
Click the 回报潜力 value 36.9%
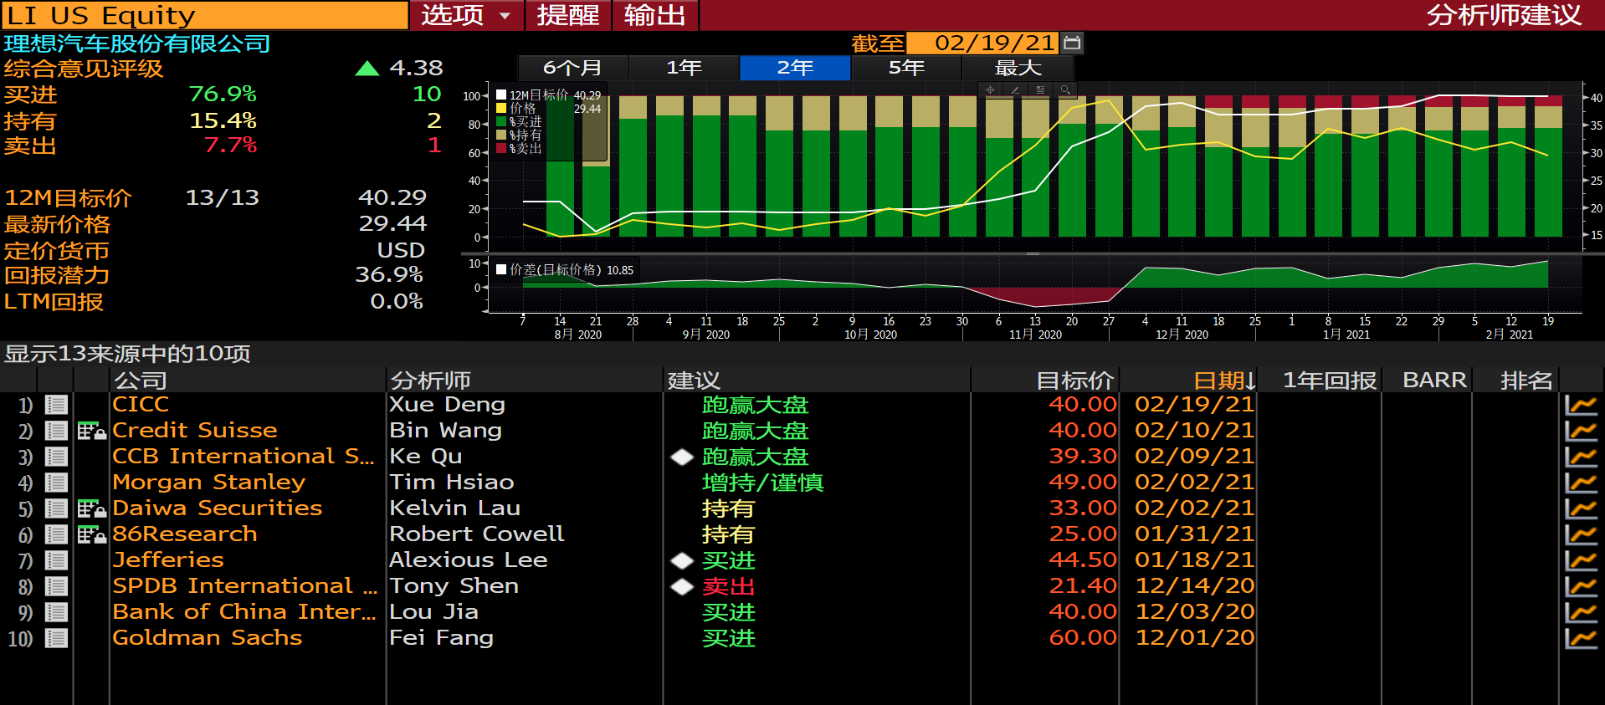pyautogui.click(x=389, y=275)
